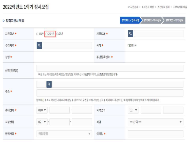Click the postal code search icon in 주소
The image size is (189, 142).
point(49,84)
